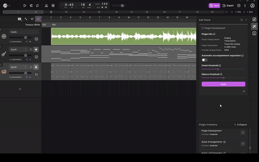Toggle Automatic accompaniment separation switch
The height and width of the screenshot is (162, 259).
click(x=205, y=60)
